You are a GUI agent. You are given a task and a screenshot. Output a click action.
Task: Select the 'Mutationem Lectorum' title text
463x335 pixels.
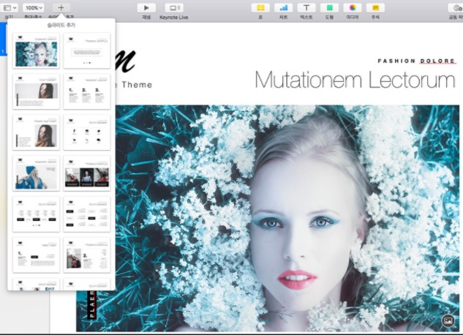click(355, 80)
